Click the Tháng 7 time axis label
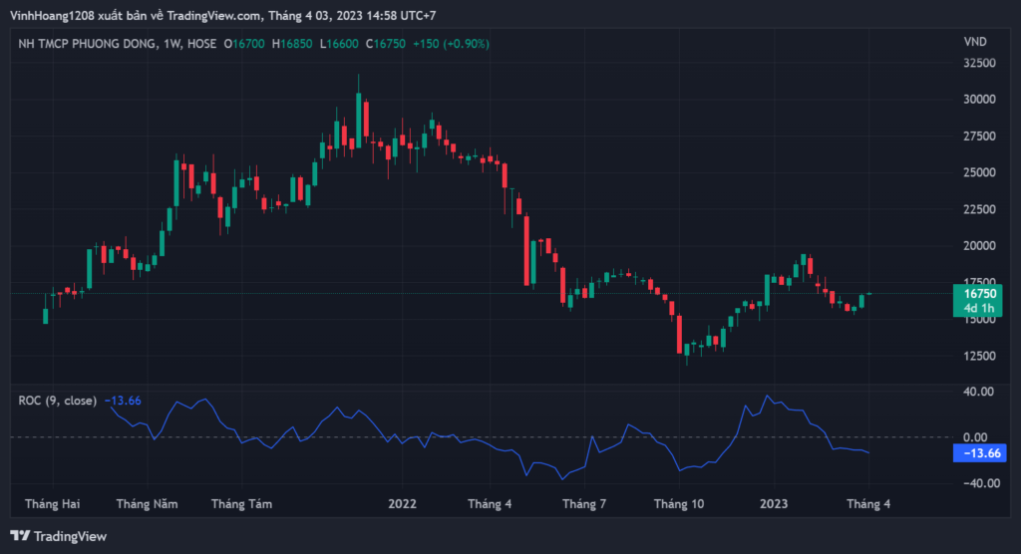 coord(584,504)
